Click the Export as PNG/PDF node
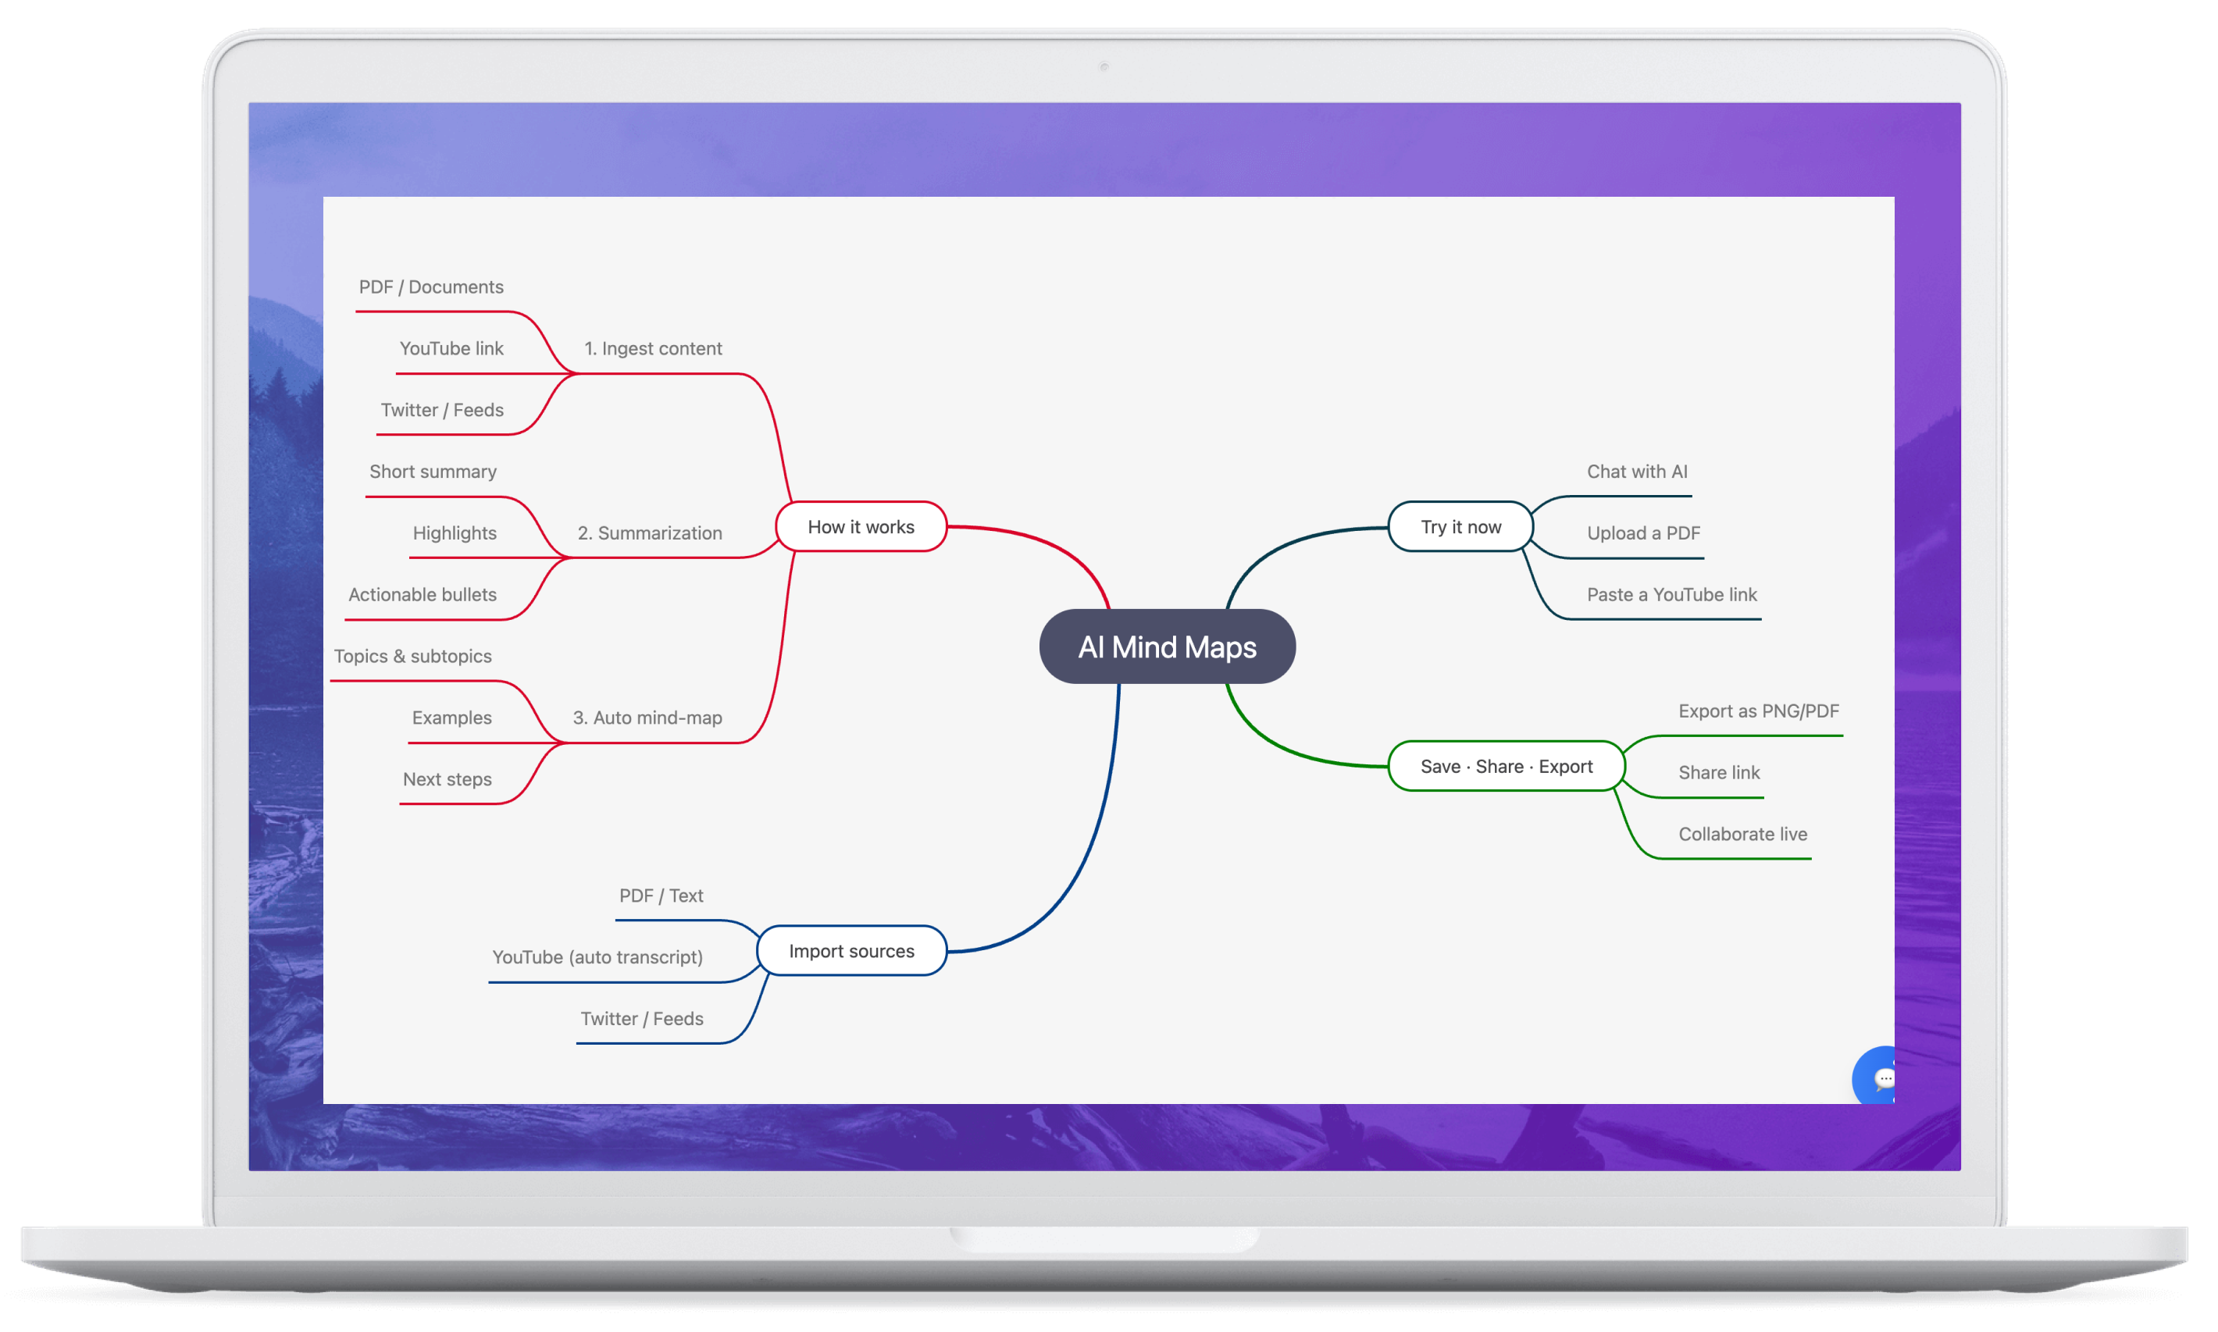Viewport: 2218px width, 1332px height. [x=1759, y=711]
